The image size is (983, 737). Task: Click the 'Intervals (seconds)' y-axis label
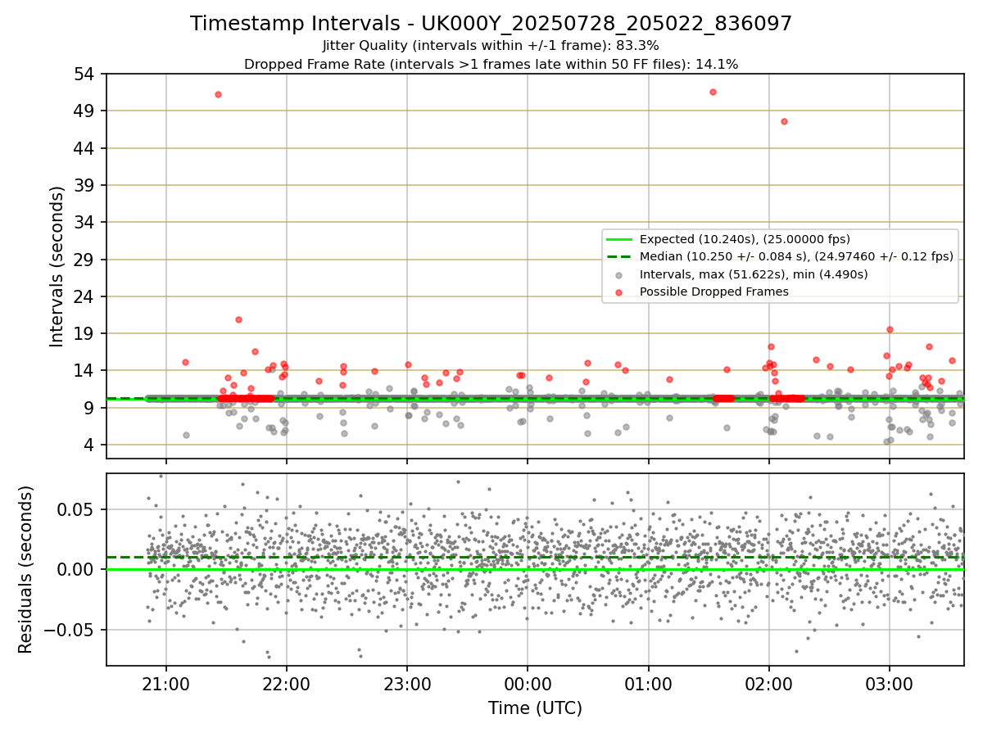click(x=57, y=266)
